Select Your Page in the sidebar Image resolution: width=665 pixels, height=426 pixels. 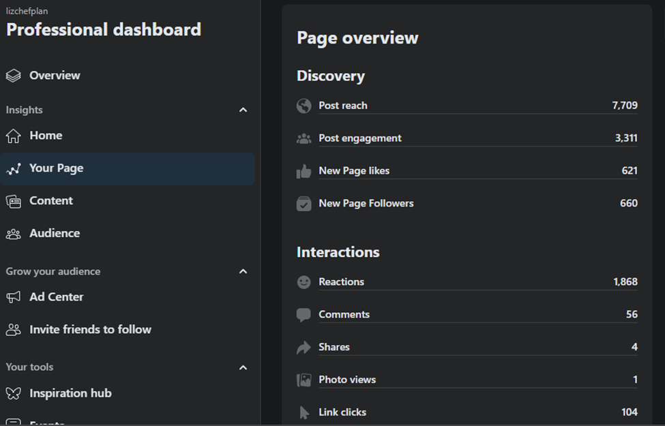57,168
